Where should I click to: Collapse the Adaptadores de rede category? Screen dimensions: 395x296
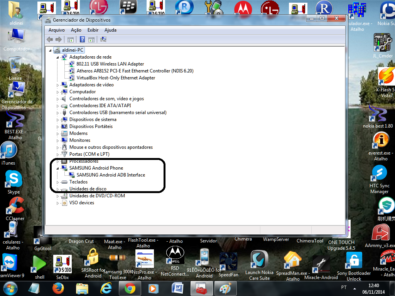point(57,57)
